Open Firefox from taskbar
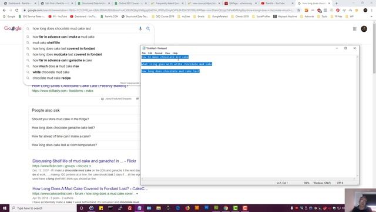 point(187,208)
